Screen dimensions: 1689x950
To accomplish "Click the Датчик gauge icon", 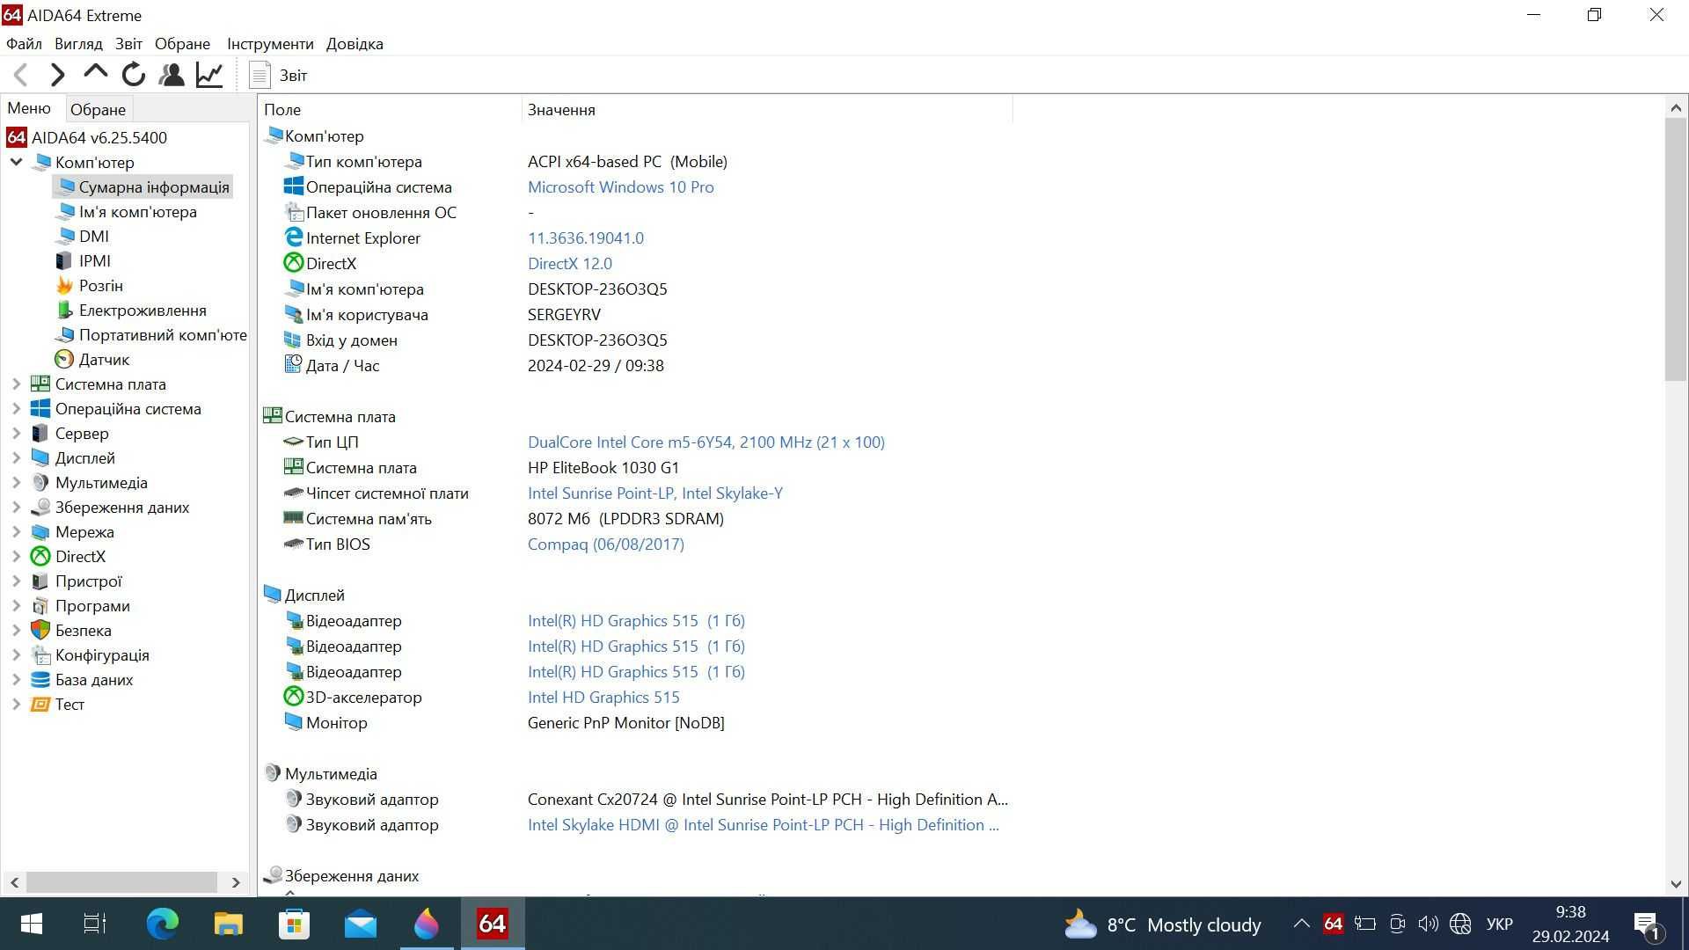I will click(x=64, y=359).
